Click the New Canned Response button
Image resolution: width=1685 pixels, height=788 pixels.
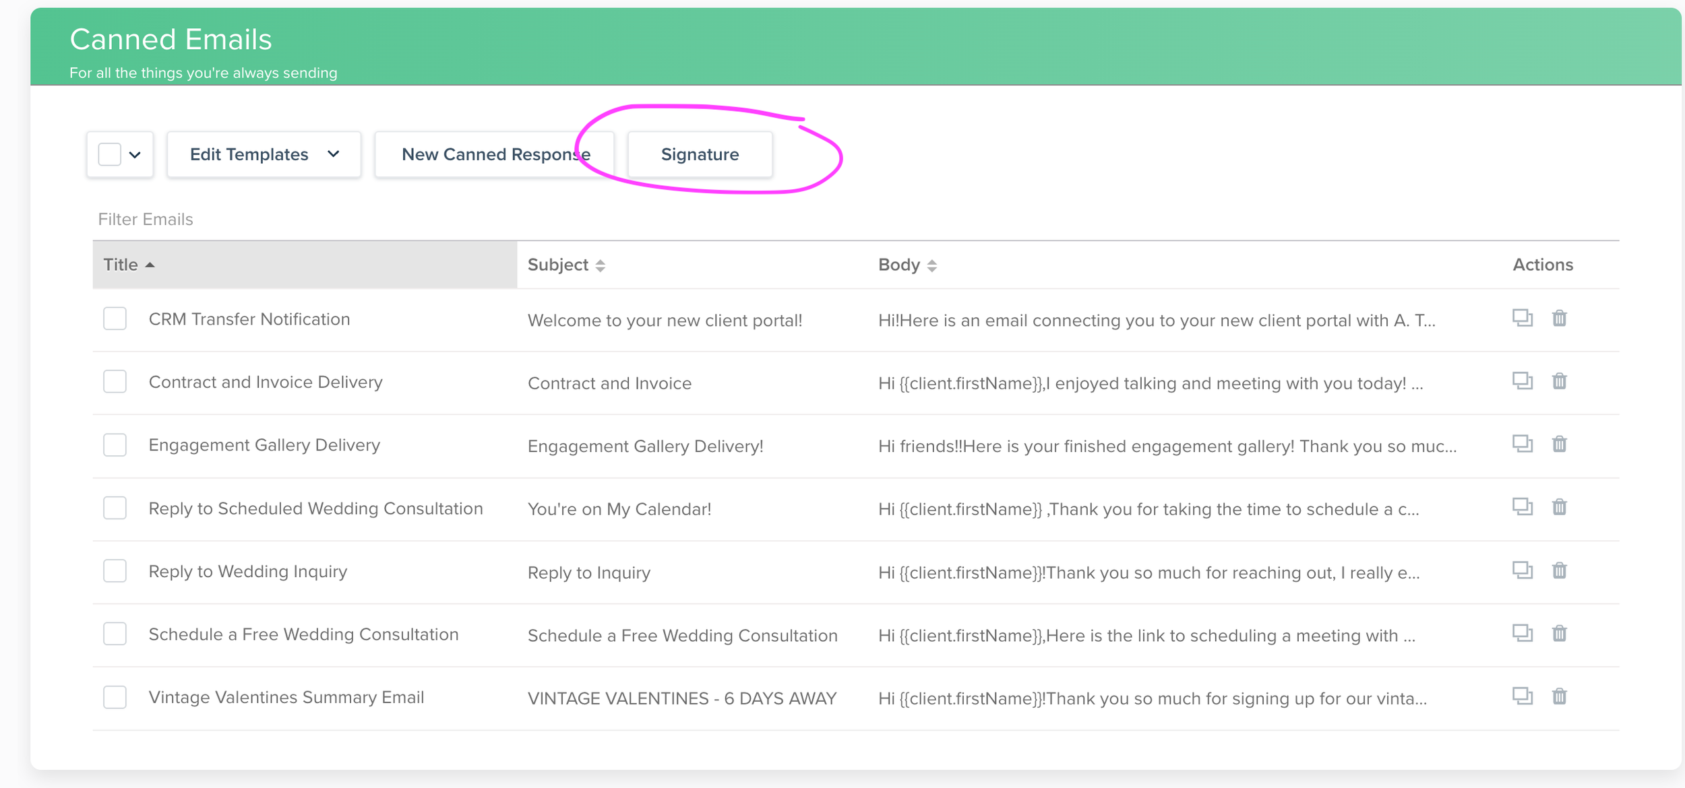(x=495, y=154)
